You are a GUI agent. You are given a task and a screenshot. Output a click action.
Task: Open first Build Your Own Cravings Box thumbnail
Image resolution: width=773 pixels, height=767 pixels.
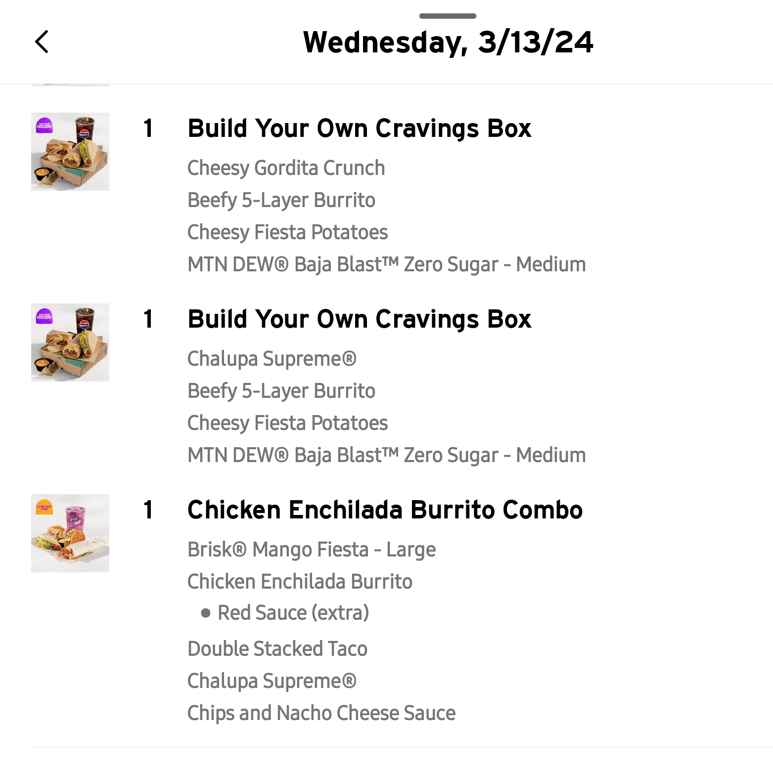tap(70, 152)
